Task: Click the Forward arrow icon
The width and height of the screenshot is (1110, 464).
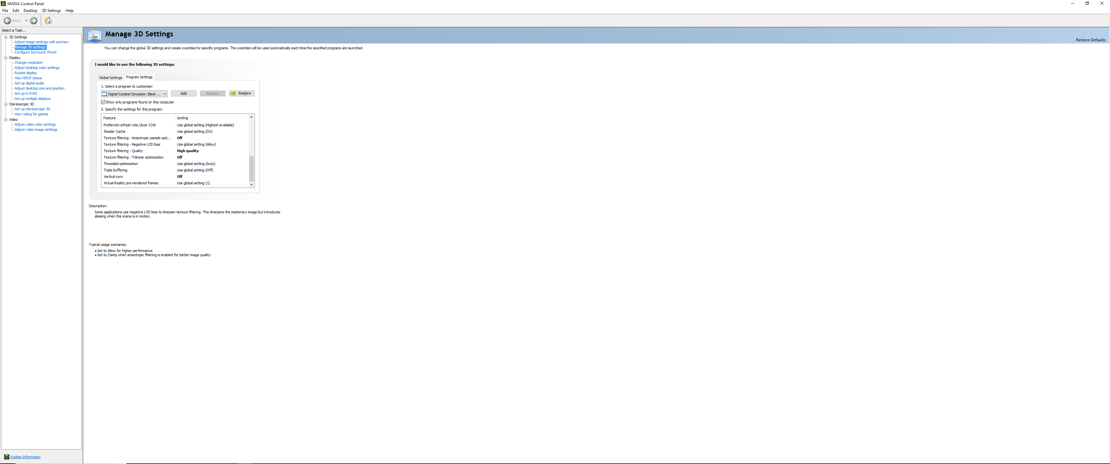Action: coord(34,21)
